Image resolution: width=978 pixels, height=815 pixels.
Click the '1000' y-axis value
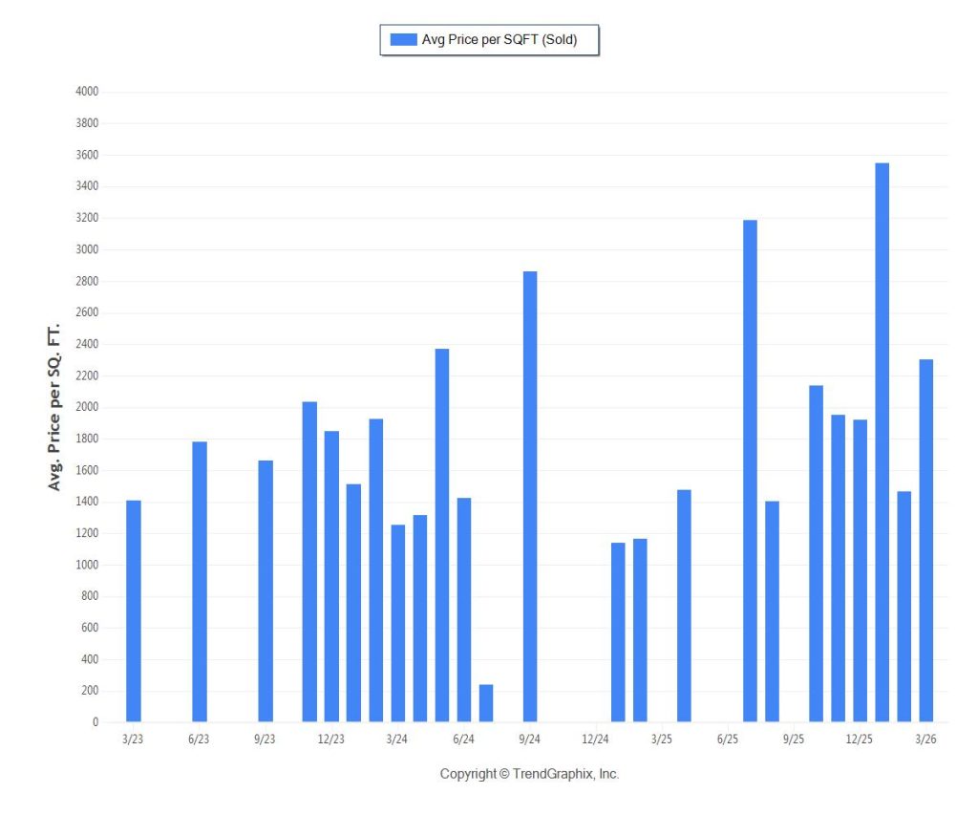point(87,565)
